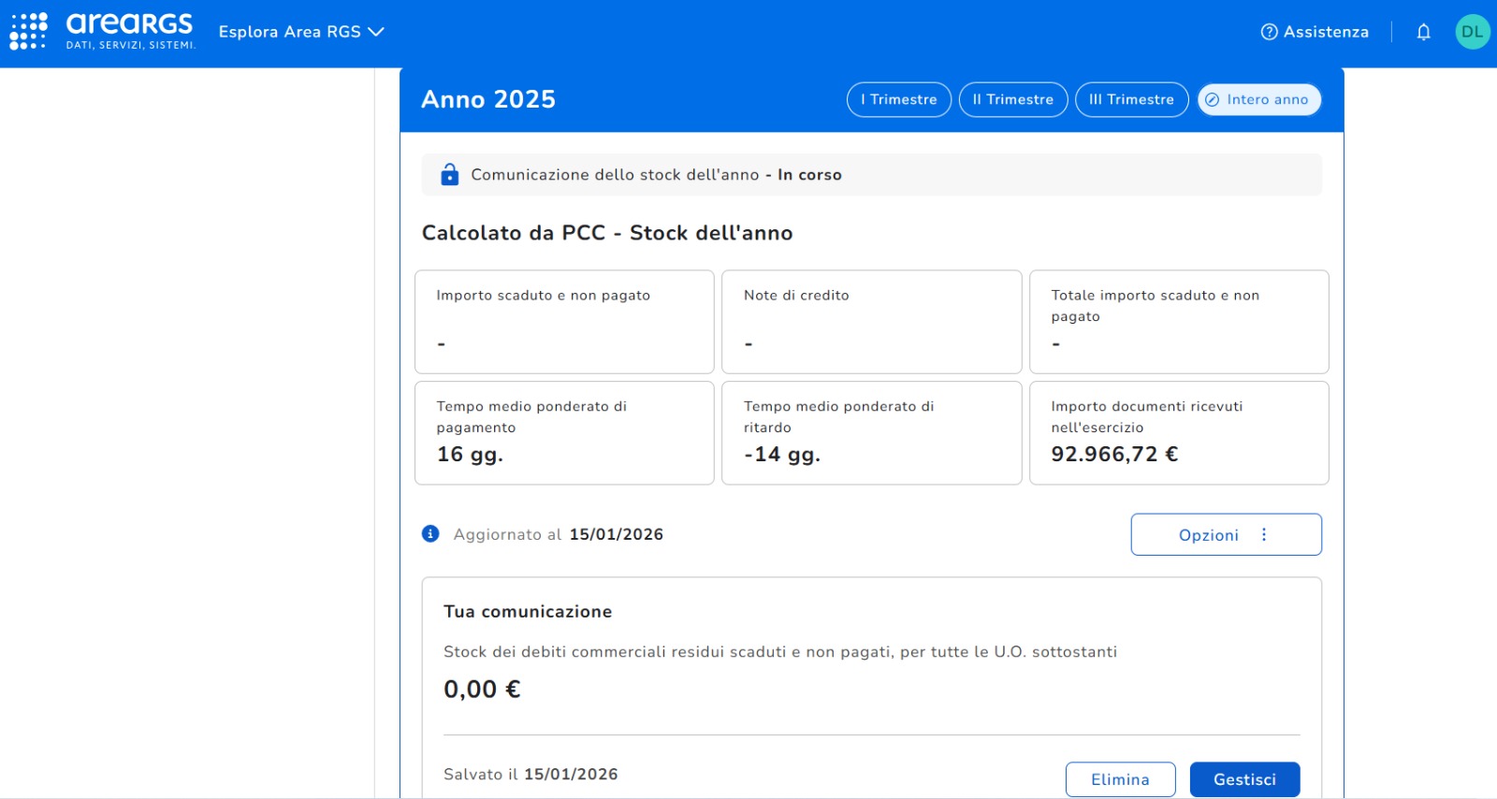Open the notifications bell
Viewport: 1497px width, 799px height.
point(1423,32)
